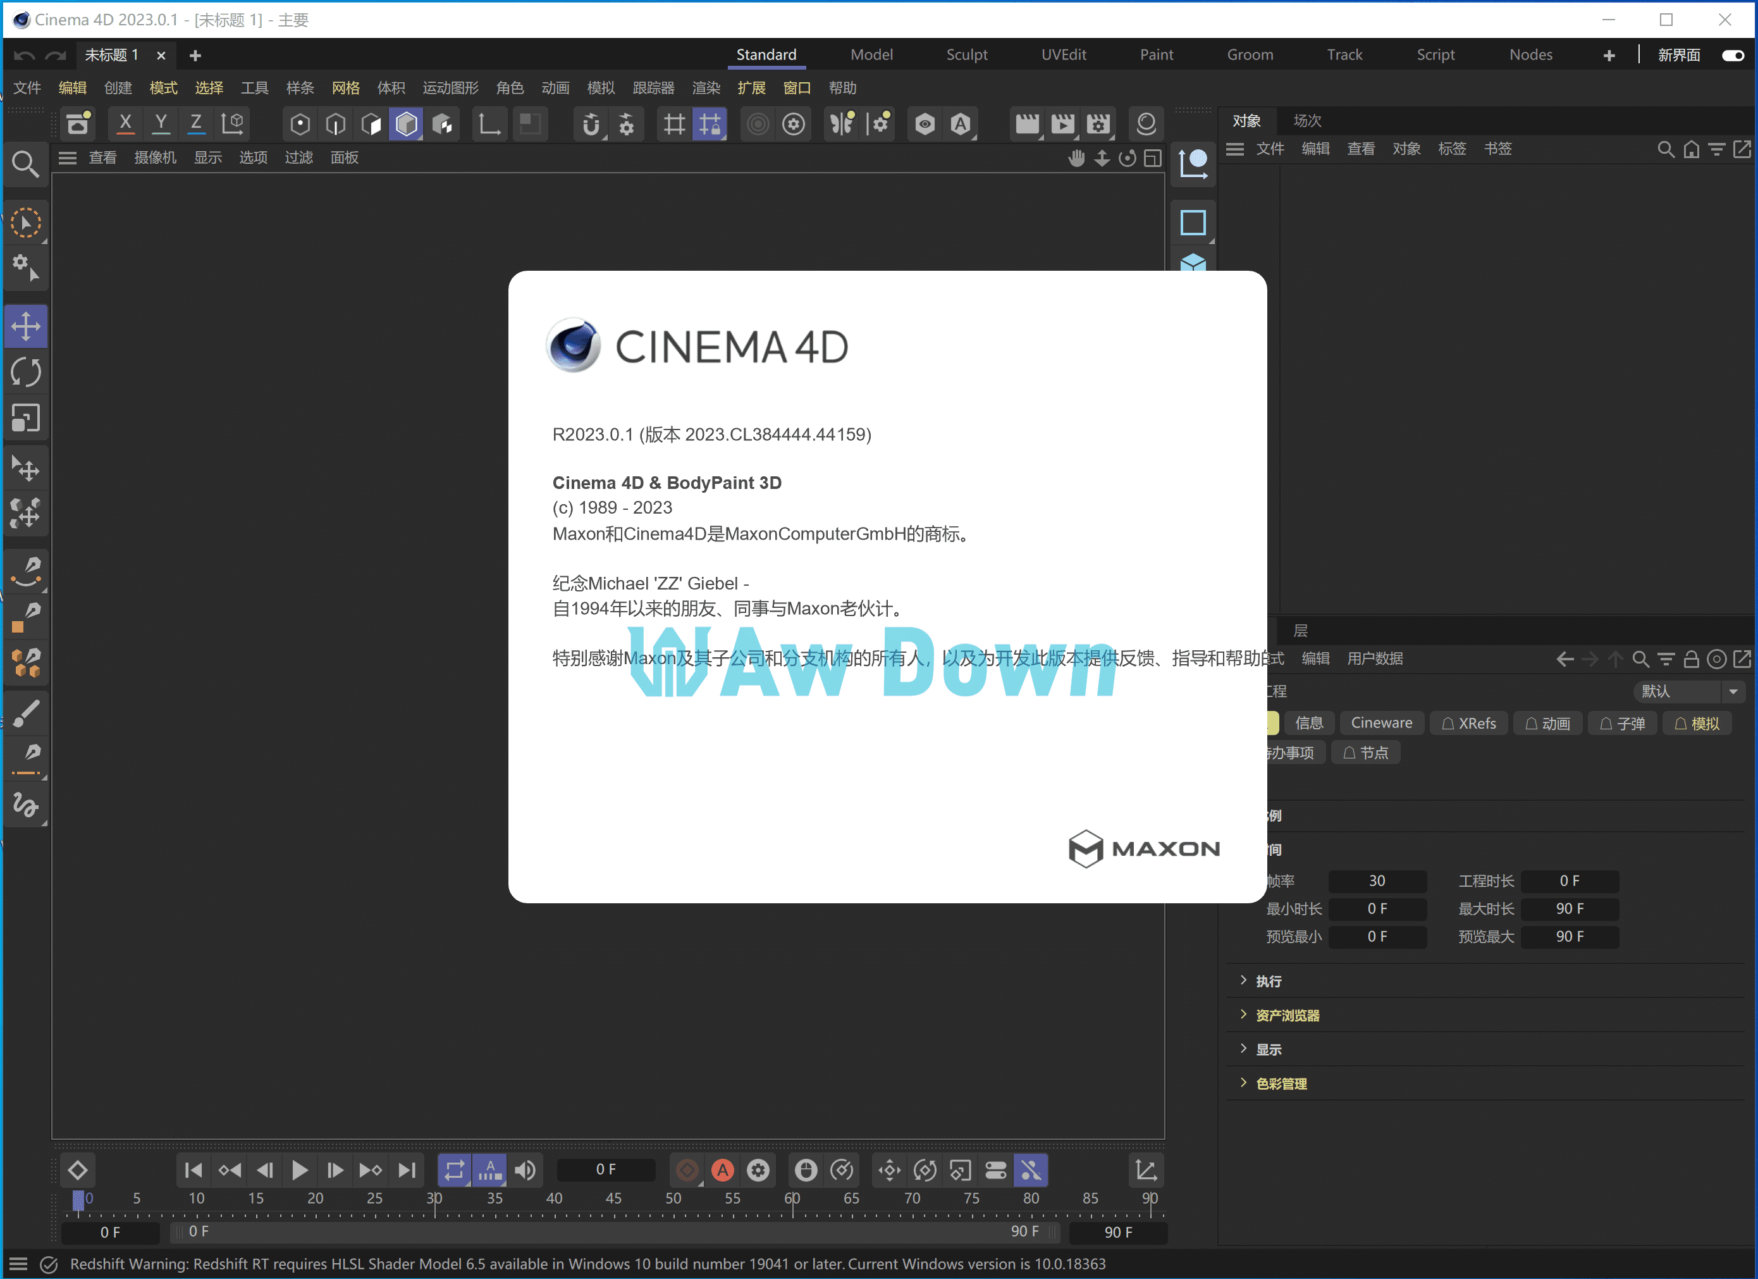Open the 渲染 menu
The image size is (1758, 1279).
pos(705,87)
